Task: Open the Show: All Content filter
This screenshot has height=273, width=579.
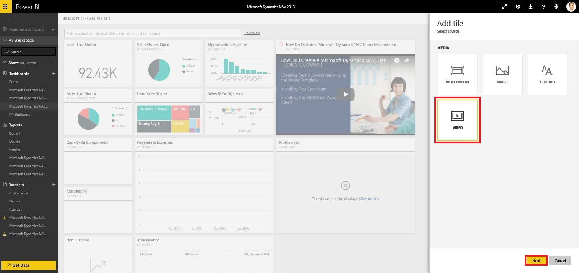Action: [x=22, y=63]
